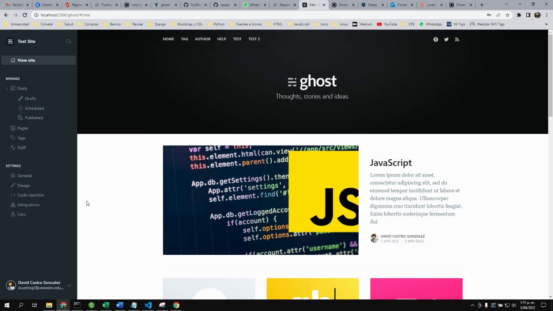Open the Published posts list

coord(34,118)
